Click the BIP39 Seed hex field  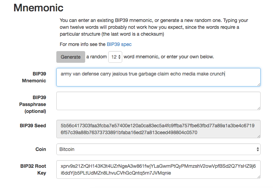pos(158,129)
